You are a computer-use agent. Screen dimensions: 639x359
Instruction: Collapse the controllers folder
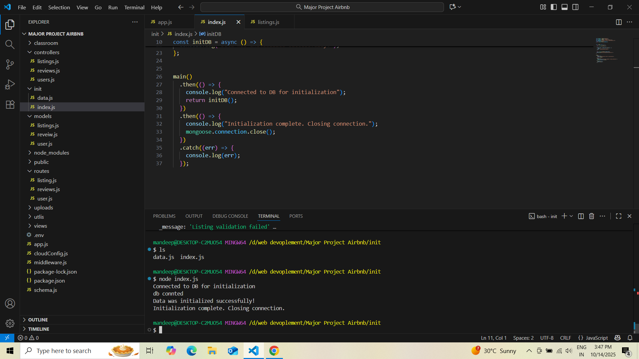pos(47,52)
